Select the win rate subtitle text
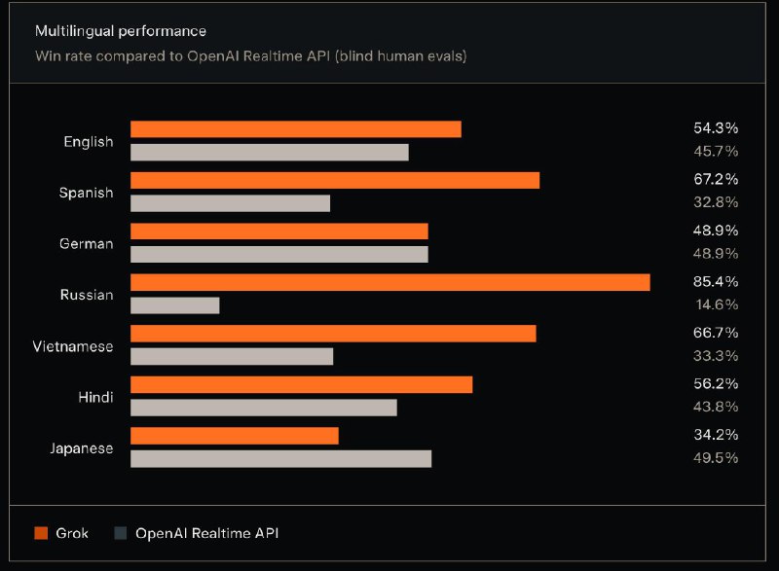This screenshot has width=779, height=571. point(251,56)
